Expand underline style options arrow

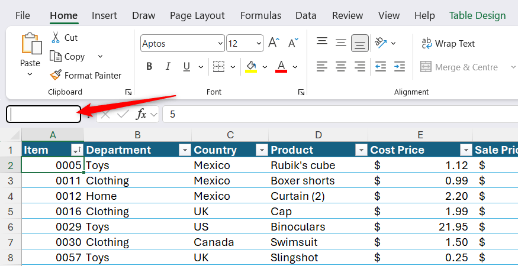tap(201, 67)
